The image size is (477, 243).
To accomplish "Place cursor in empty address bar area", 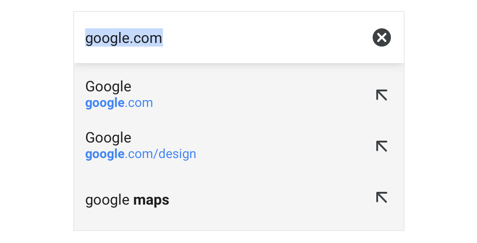I will [265, 37].
